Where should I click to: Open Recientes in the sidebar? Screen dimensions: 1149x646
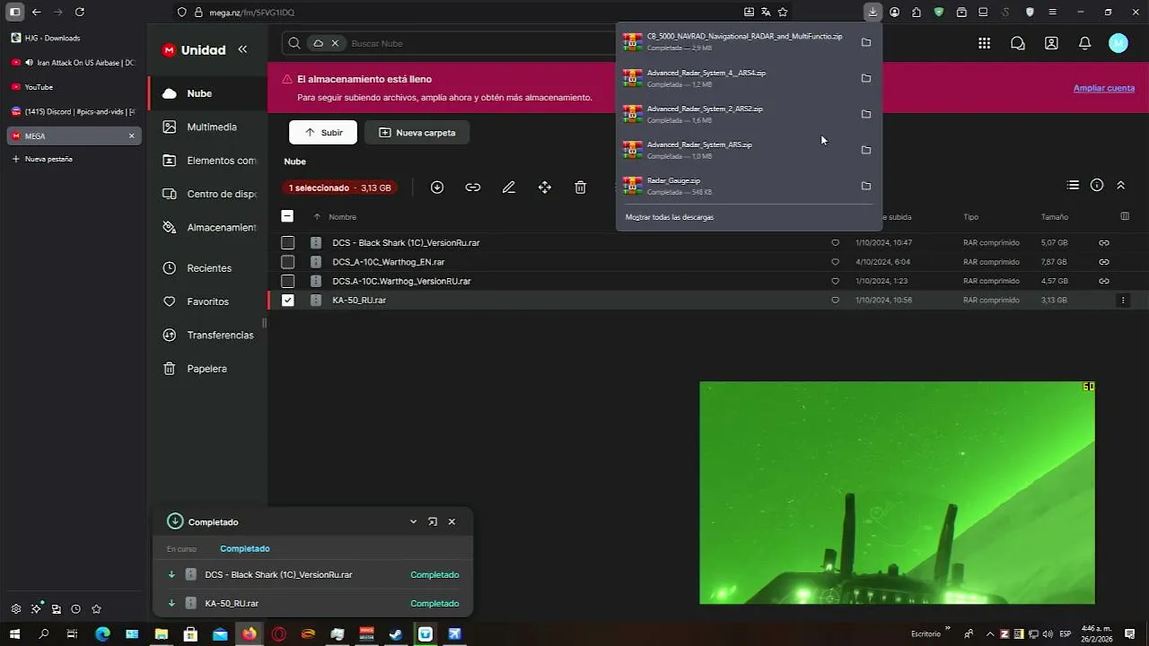click(x=207, y=268)
